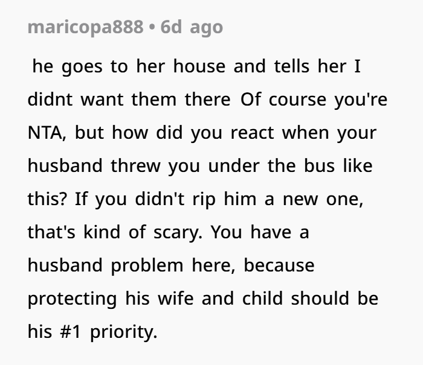Click the phrase "You have a"

265,232
